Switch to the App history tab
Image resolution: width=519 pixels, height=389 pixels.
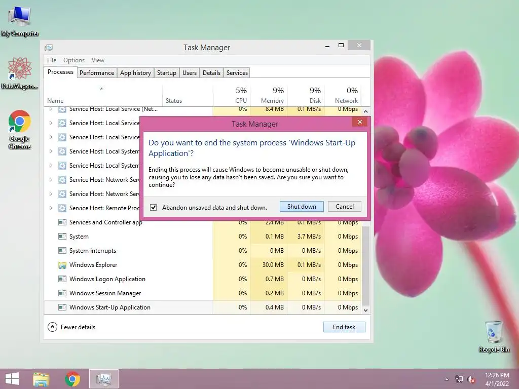(135, 73)
